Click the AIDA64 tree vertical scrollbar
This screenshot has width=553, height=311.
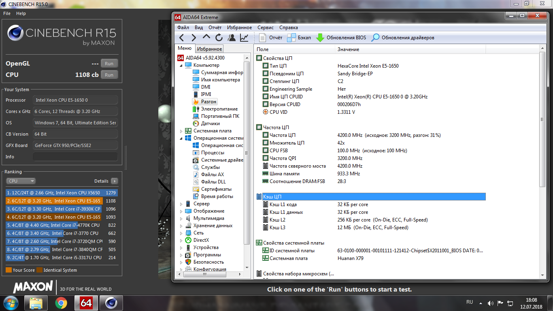(x=247, y=153)
